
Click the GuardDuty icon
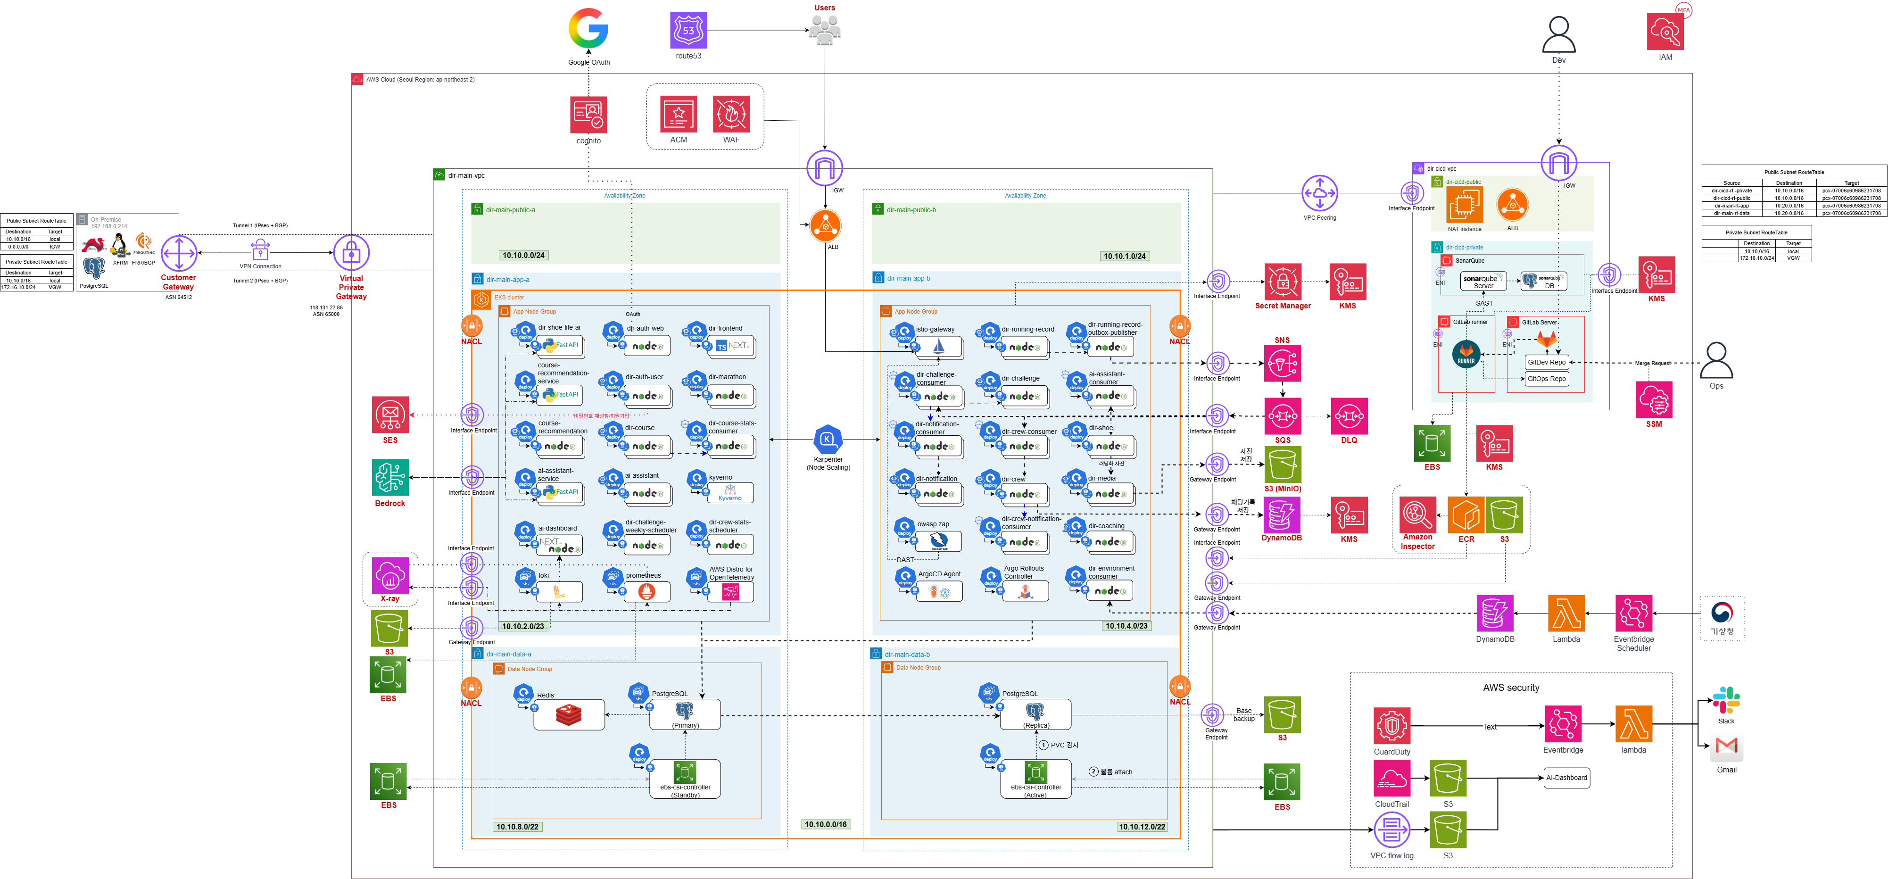click(x=1392, y=726)
